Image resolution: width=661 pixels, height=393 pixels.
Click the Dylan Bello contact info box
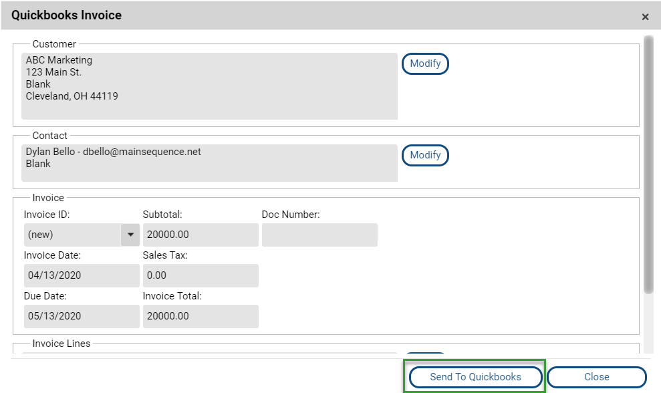209,163
